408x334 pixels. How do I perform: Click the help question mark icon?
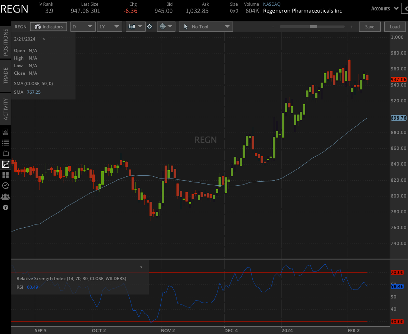5,207
